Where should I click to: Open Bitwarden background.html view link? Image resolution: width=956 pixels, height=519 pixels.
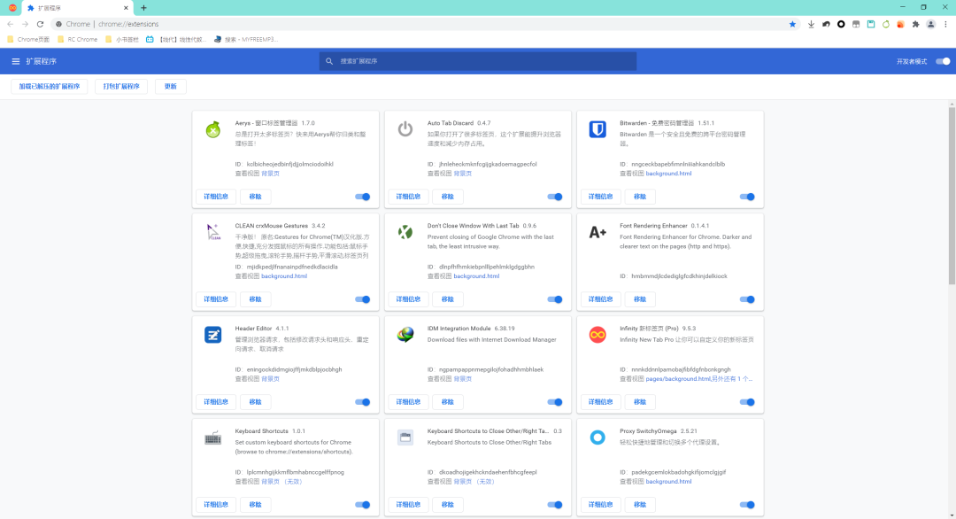668,174
